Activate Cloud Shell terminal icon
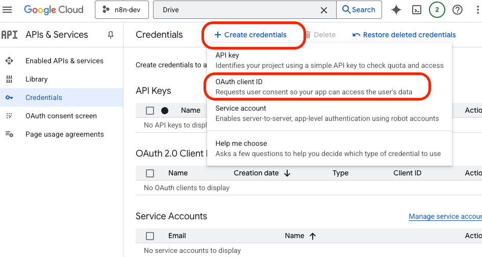 pos(417,10)
